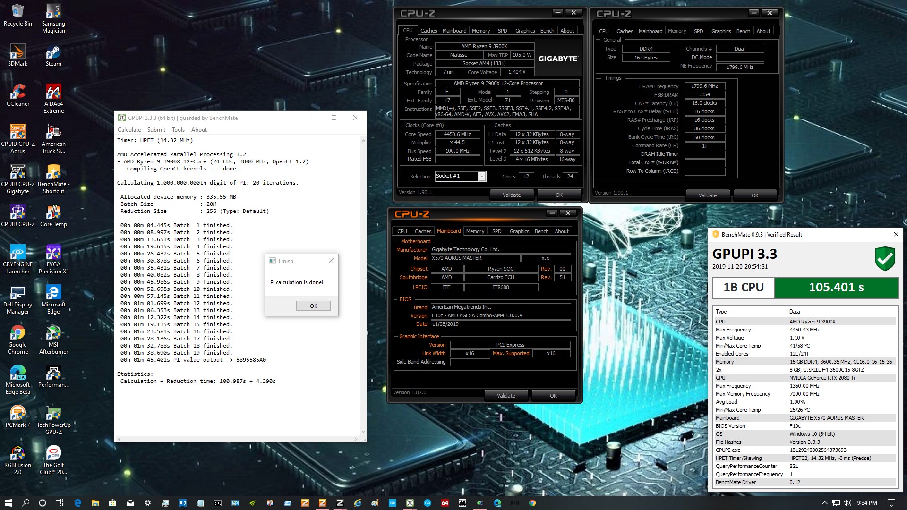Click GPUPI vertical scrollbar down arrow
The image size is (907, 510).
tap(363, 431)
